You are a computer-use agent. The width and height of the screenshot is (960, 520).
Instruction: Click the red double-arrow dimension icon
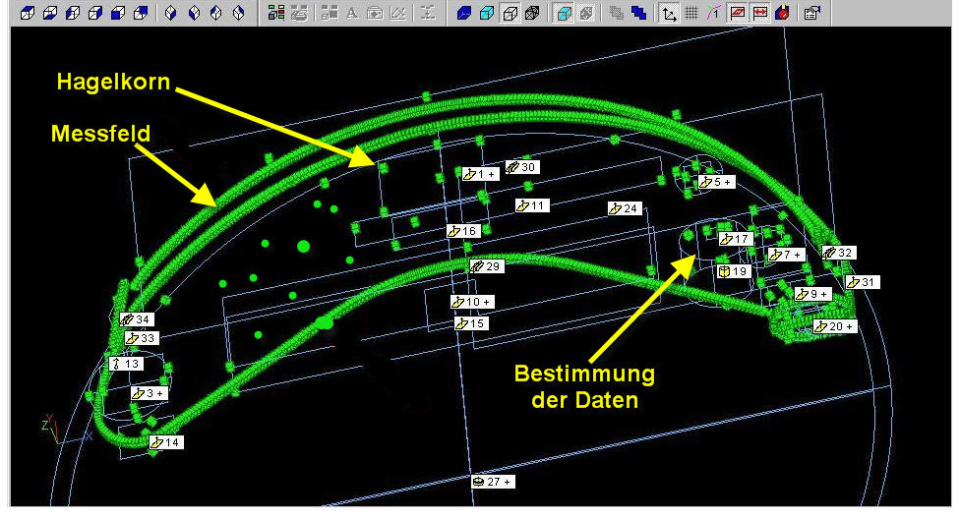click(758, 13)
